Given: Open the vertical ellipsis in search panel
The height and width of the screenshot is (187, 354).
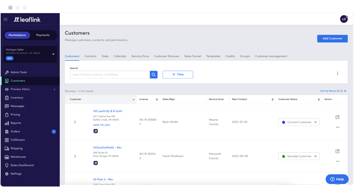Looking at the screenshot, I should point(338,73).
